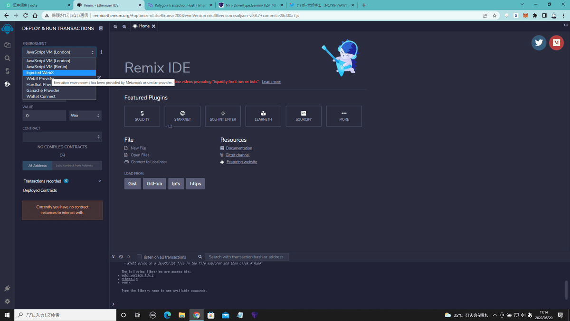This screenshot has width=570, height=321.
Task: Click the environment info icon
Action: (x=101, y=52)
